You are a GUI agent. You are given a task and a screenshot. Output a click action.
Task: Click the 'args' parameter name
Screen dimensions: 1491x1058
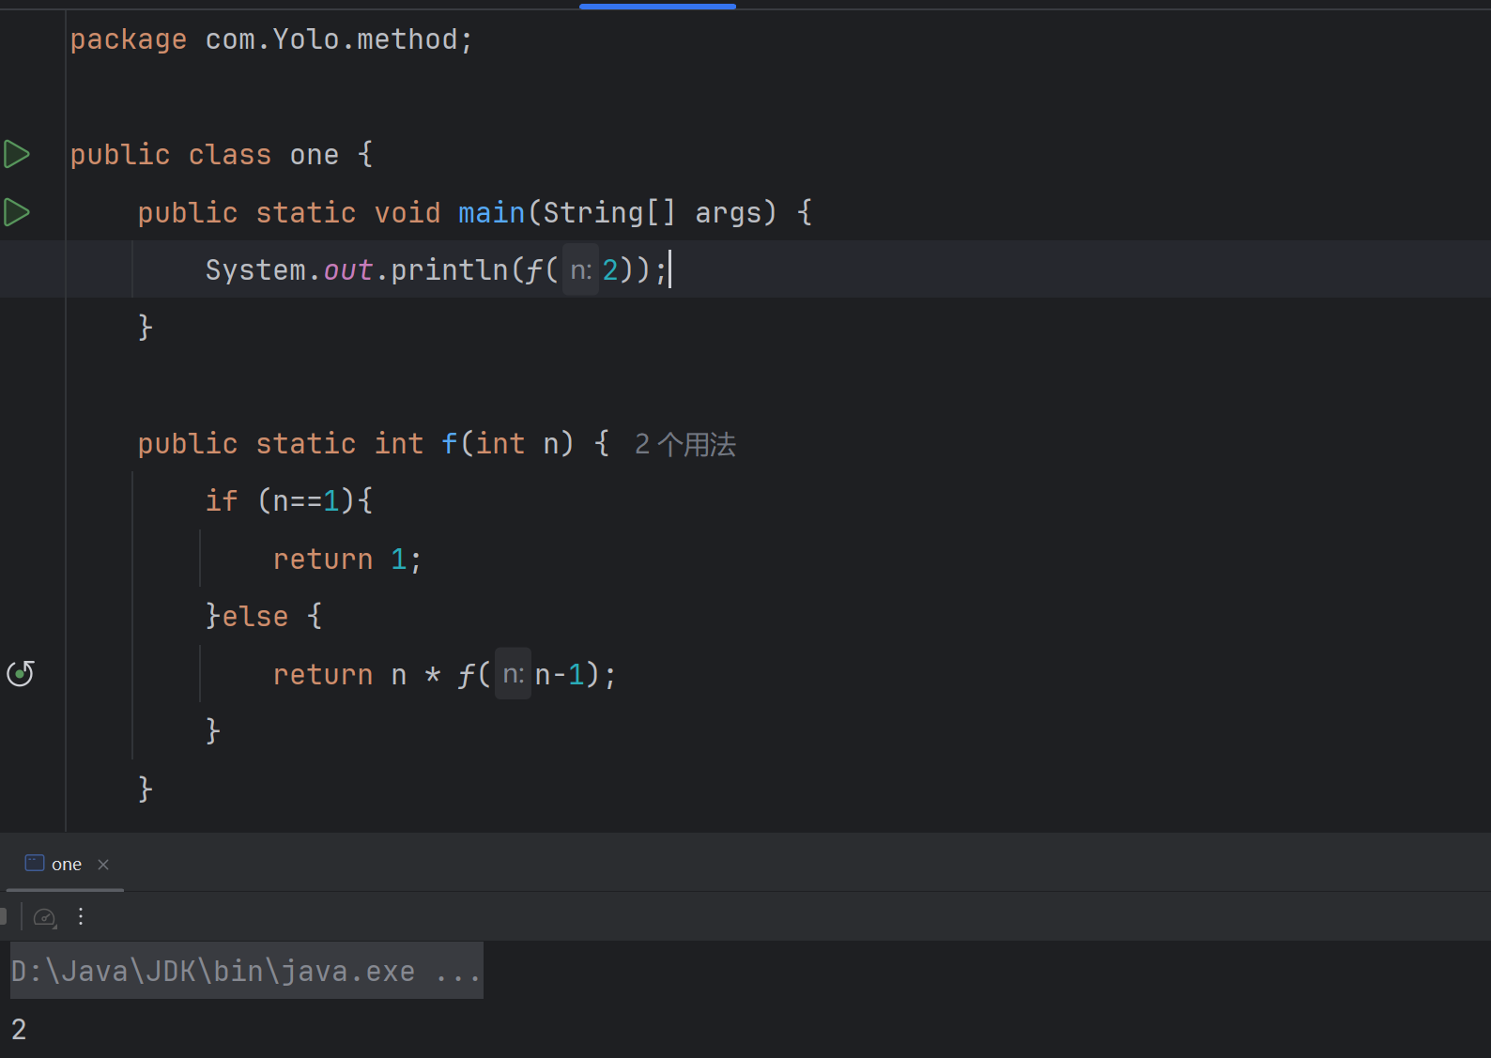tap(729, 214)
